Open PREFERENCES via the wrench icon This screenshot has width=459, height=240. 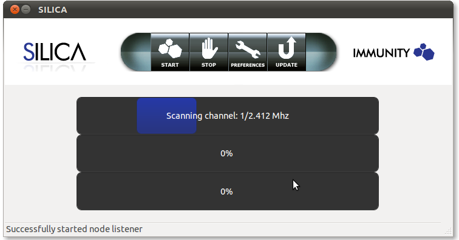[x=248, y=49]
